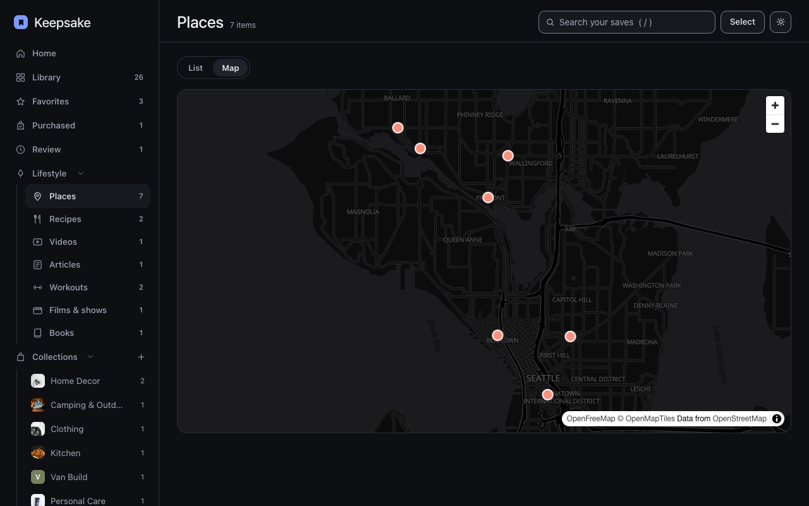Zoom out on the map
809x506 pixels.
click(775, 124)
